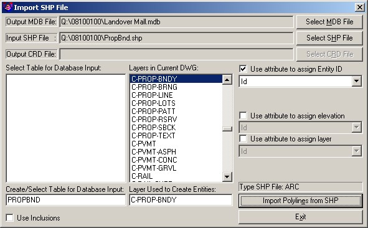Screen dimensions: 368x228
Task: Click the Select MDB File button
Action: pos(329,22)
